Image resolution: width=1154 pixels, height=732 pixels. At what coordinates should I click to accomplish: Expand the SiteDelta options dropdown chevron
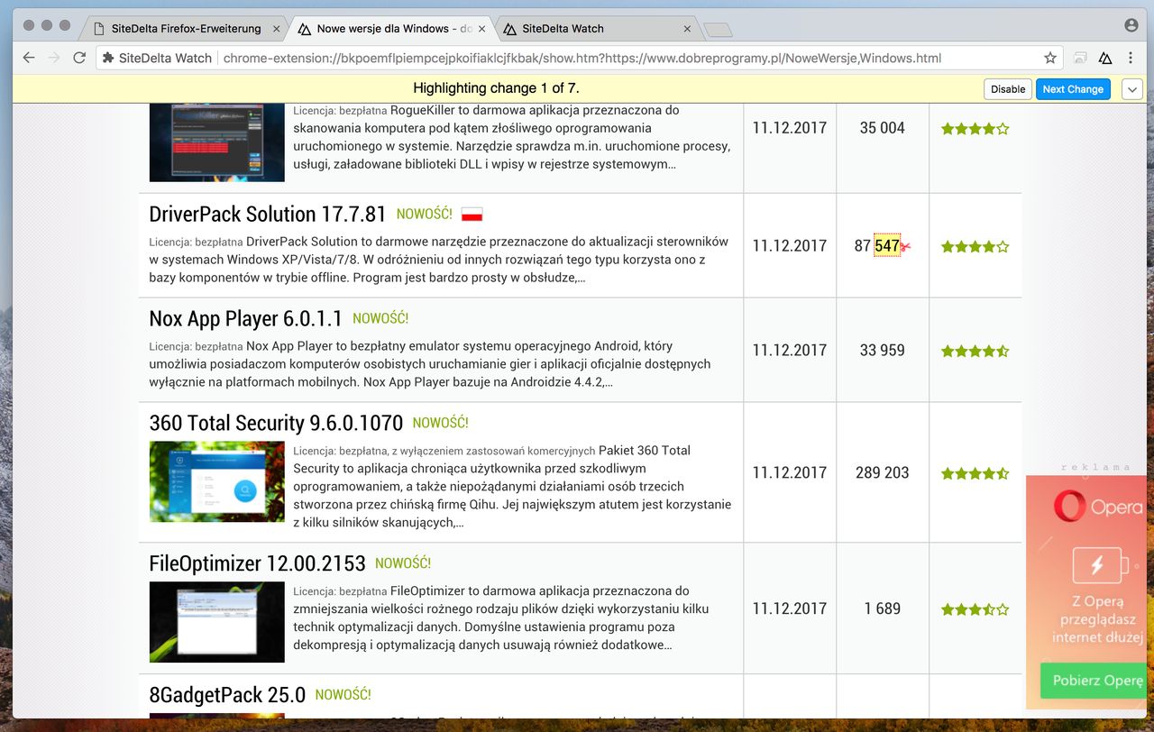[x=1132, y=89]
